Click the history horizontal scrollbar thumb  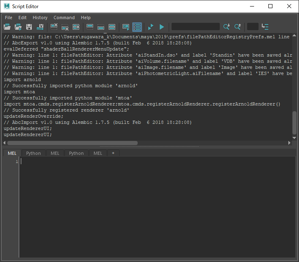pyautogui.click(x=72, y=143)
